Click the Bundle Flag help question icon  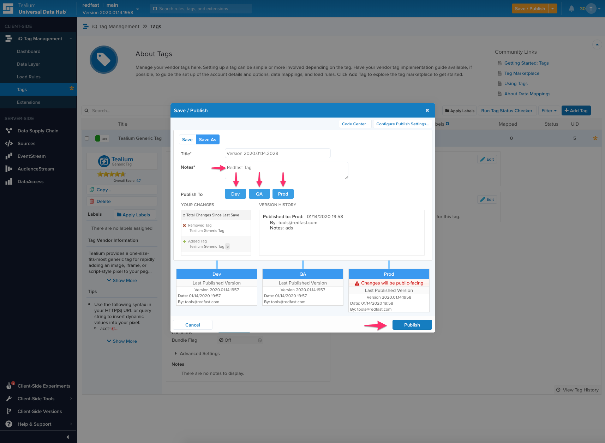[260, 340]
